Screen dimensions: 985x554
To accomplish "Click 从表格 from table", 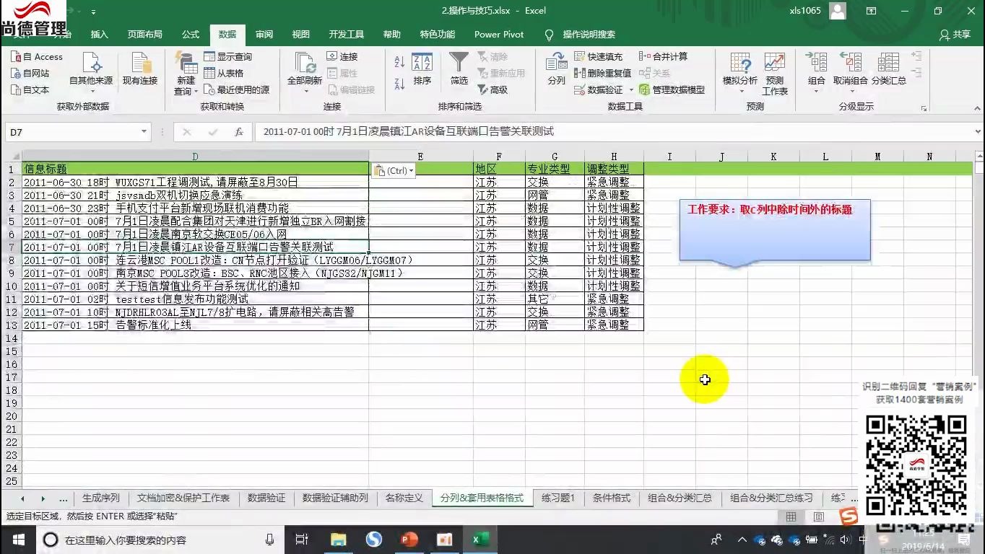I will pos(224,74).
